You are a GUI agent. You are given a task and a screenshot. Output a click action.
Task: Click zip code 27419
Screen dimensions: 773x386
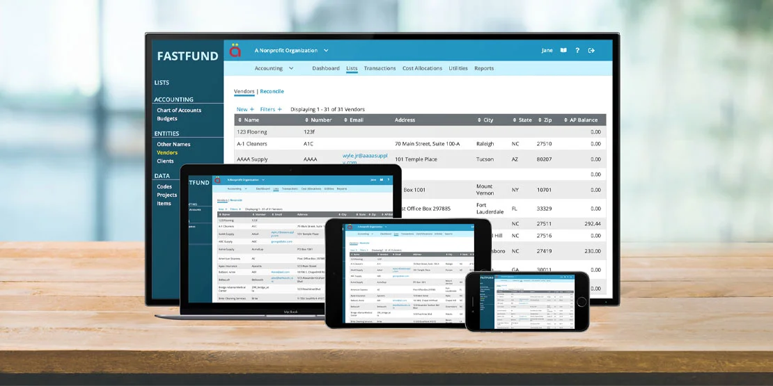(545, 251)
